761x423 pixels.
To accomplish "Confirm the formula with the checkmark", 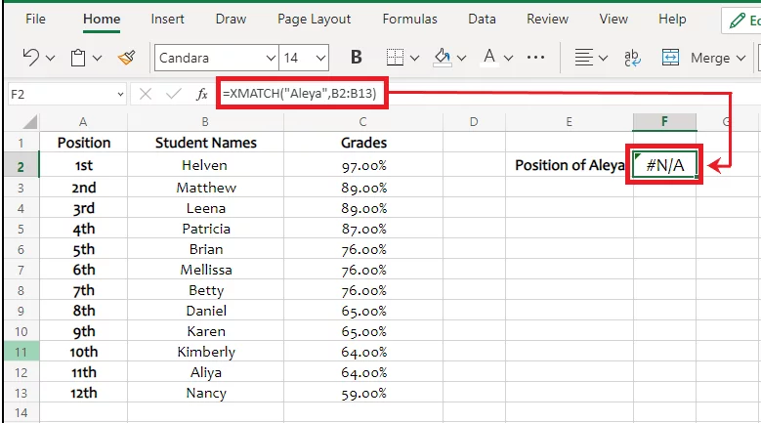I will point(173,94).
